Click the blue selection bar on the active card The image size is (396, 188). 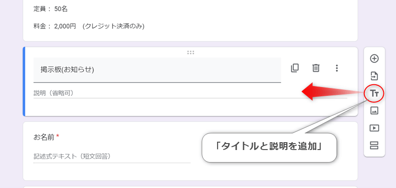(x=24, y=81)
